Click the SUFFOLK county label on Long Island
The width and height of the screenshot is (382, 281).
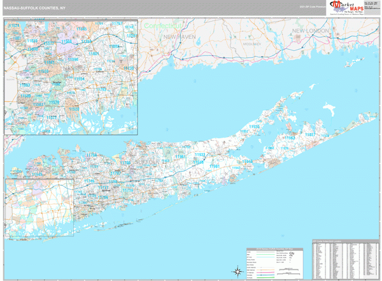tap(147, 162)
